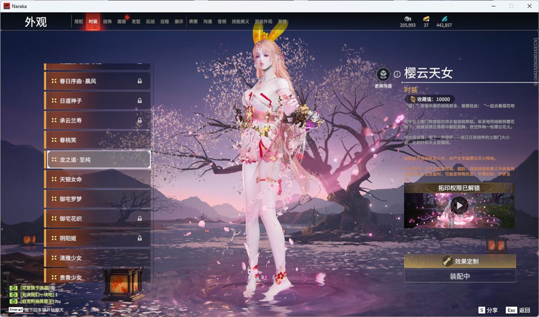
Task: Click the 更换场景 scene change icon
Action: tap(383, 75)
